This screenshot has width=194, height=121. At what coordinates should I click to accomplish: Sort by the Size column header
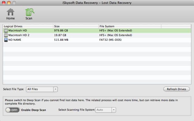[76, 26]
